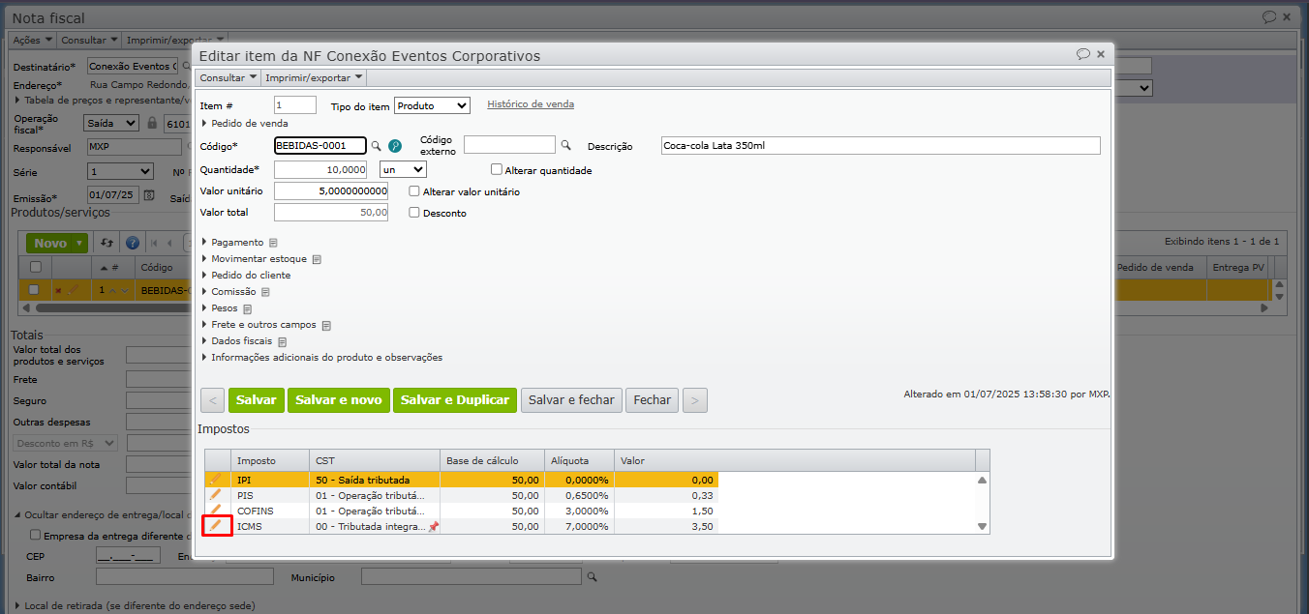The width and height of the screenshot is (1309, 614).
Task: Expand the Pagamento section
Action: pyautogui.click(x=232, y=243)
